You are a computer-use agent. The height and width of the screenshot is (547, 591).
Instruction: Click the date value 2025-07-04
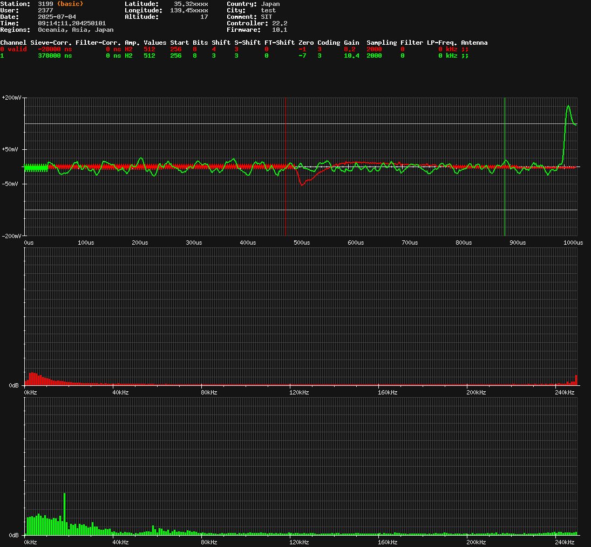(57, 17)
